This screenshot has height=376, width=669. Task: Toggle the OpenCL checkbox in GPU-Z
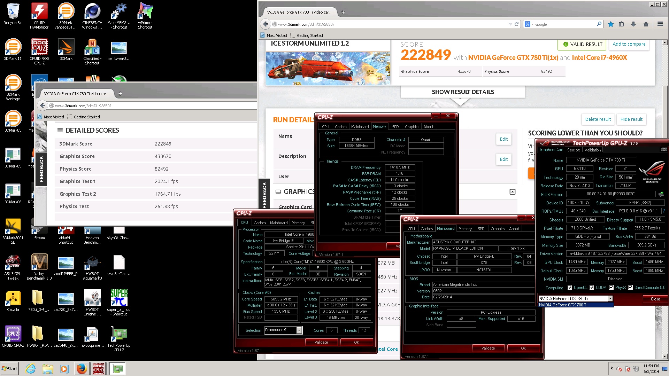pyautogui.click(x=570, y=288)
